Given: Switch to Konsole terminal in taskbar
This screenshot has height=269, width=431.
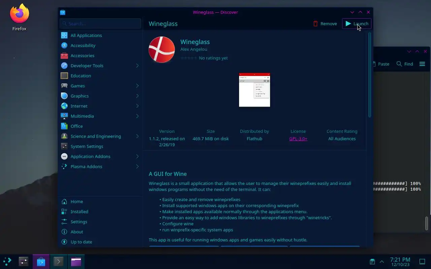Looking at the screenshot, I should coord(58,261).
